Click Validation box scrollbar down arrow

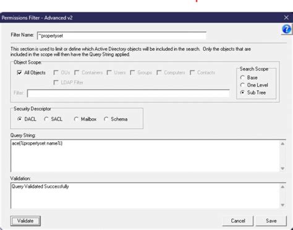(x=282, y=205)
